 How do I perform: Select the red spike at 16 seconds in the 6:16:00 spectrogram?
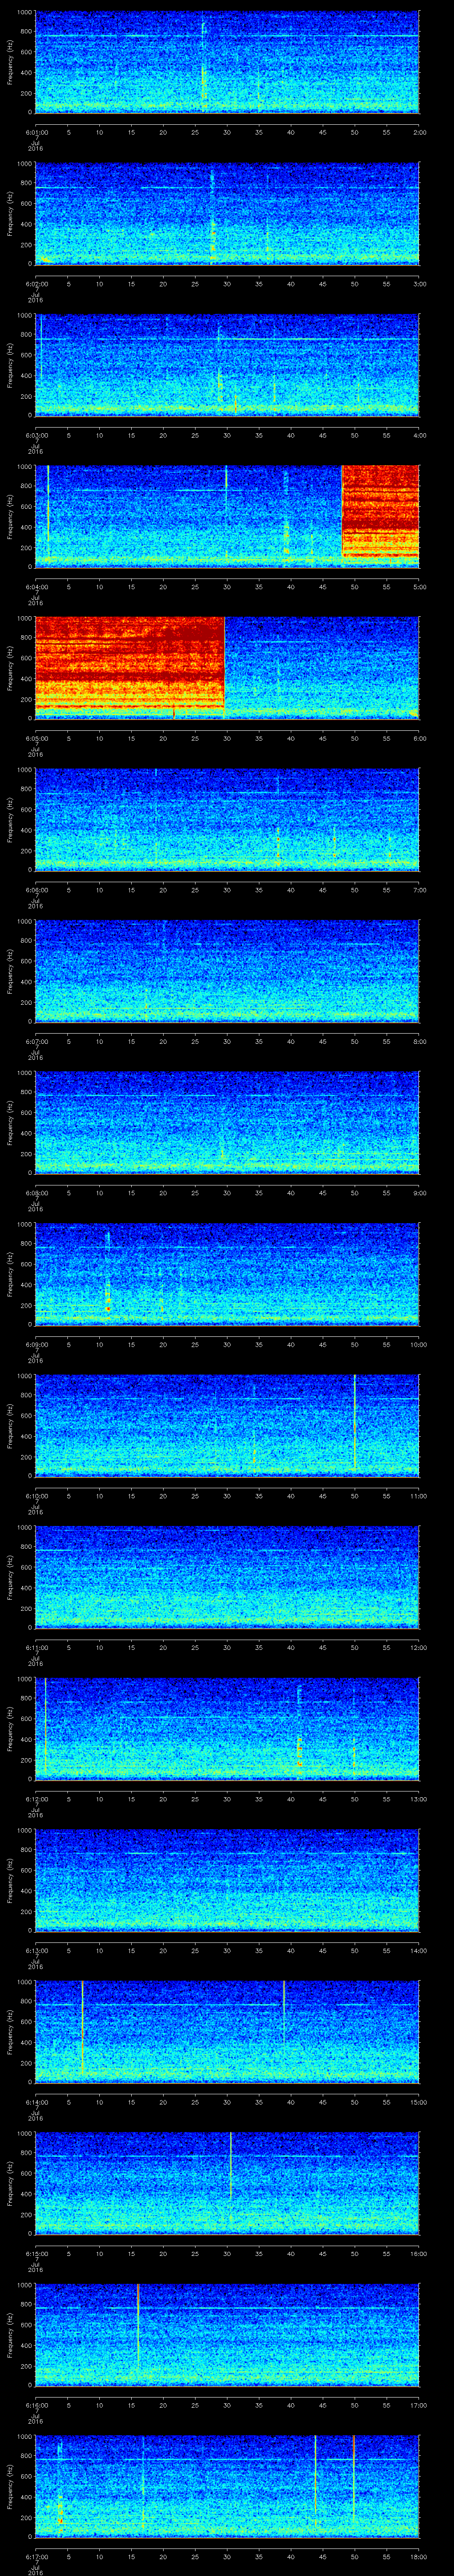(138, 2325)
